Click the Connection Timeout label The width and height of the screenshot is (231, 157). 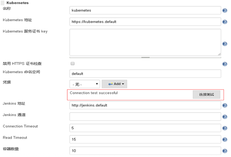20,126
